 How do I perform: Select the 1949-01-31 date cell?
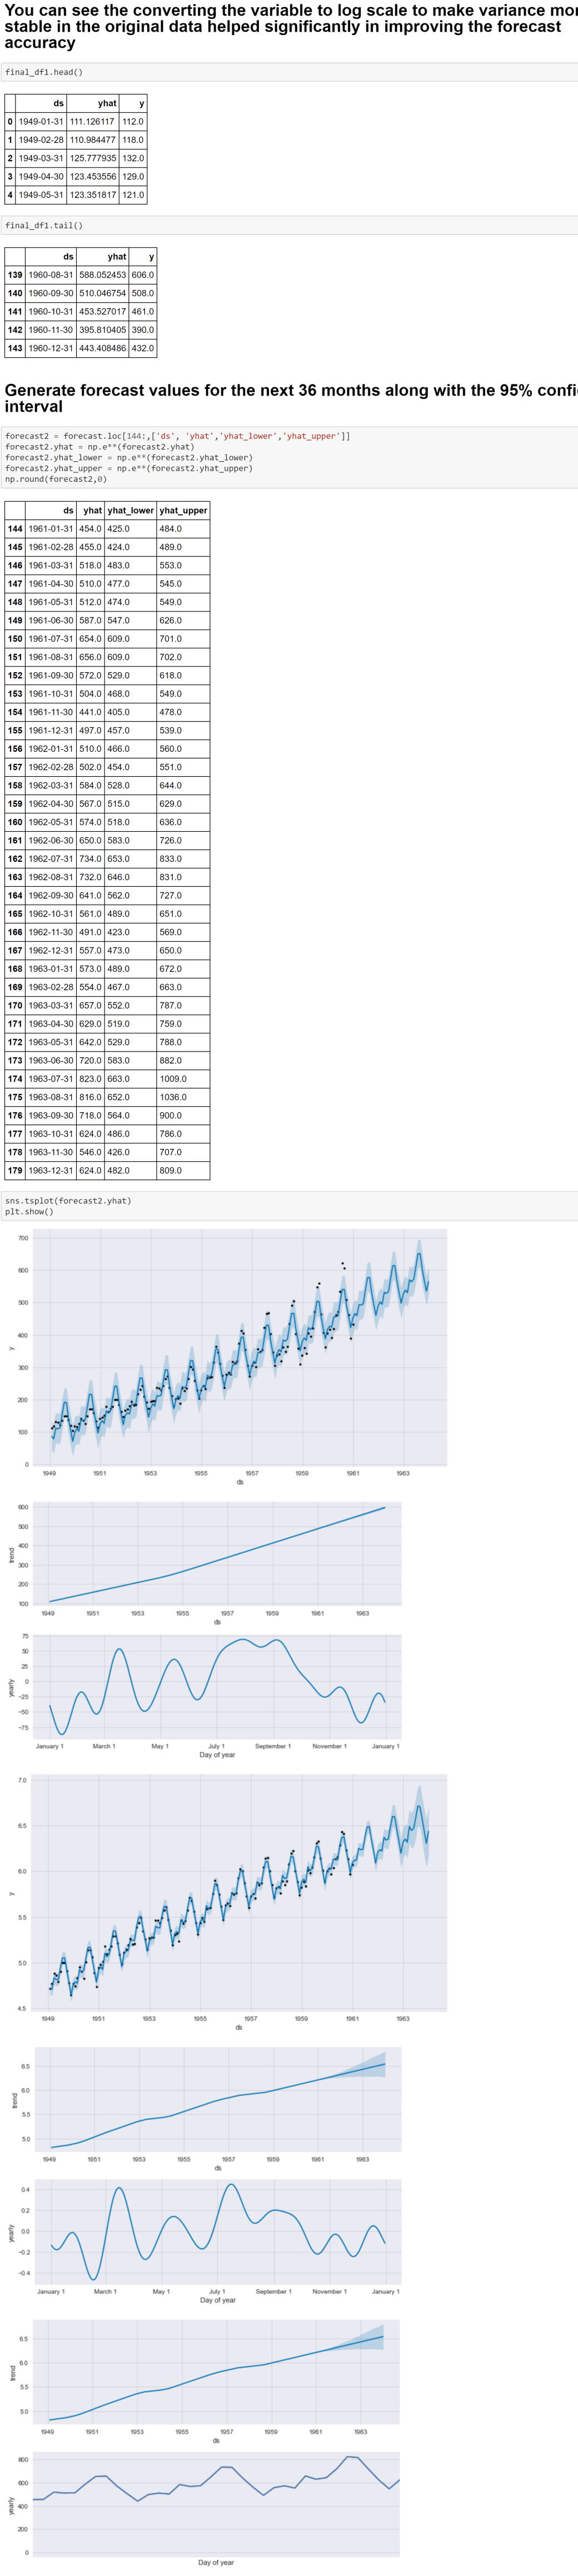pyautogui.click(x=41, y=121)
